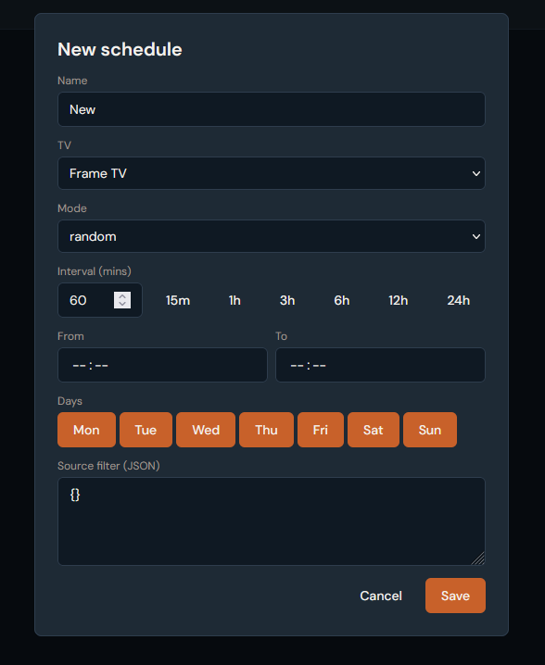545x665 pixels.
Task: Set interval preset to 24h
Action: point(459,300)
